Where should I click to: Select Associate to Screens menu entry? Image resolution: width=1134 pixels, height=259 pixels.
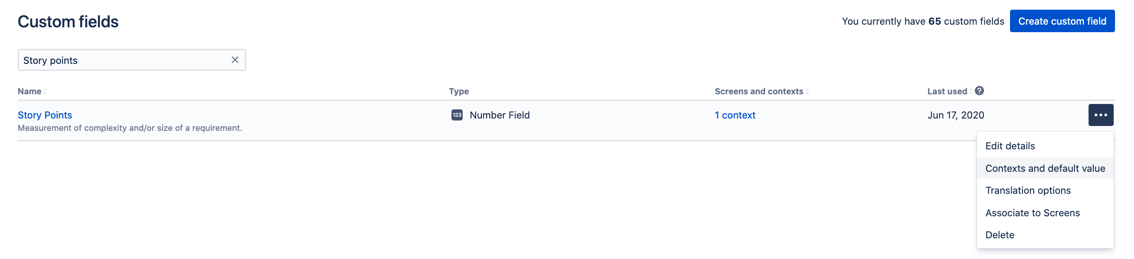(x=1033, y=213)
